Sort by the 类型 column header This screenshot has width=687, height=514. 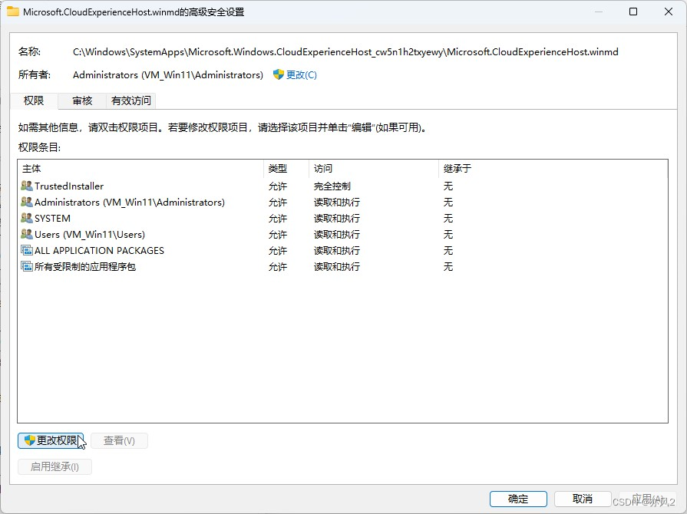tap(286, 169)
